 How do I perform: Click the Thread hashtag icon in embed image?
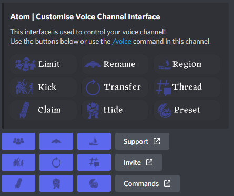[x=164, y=87]
